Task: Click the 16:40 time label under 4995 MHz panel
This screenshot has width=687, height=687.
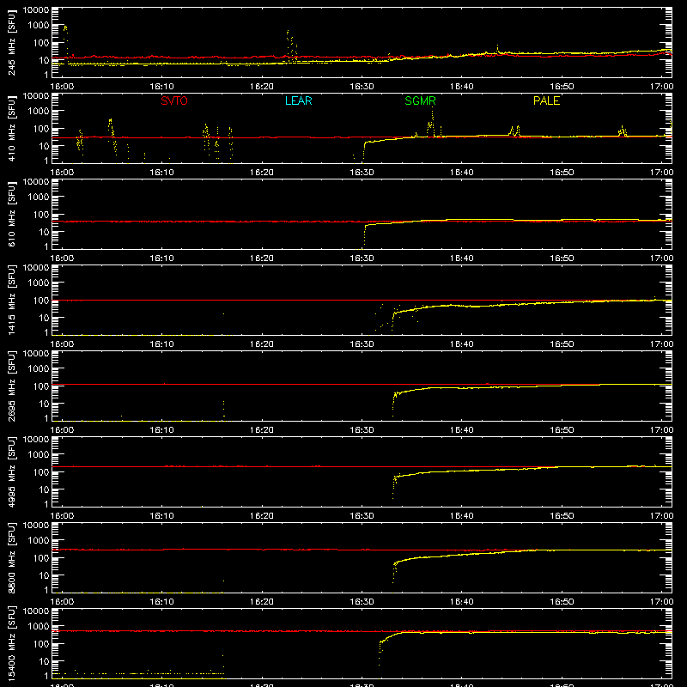Action: [x=462, y=516]
